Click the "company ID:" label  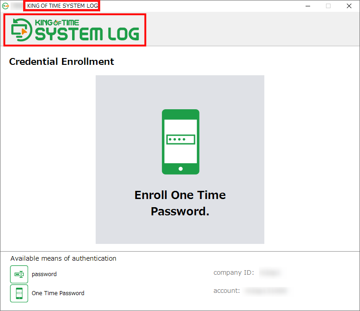click(234, 272)
